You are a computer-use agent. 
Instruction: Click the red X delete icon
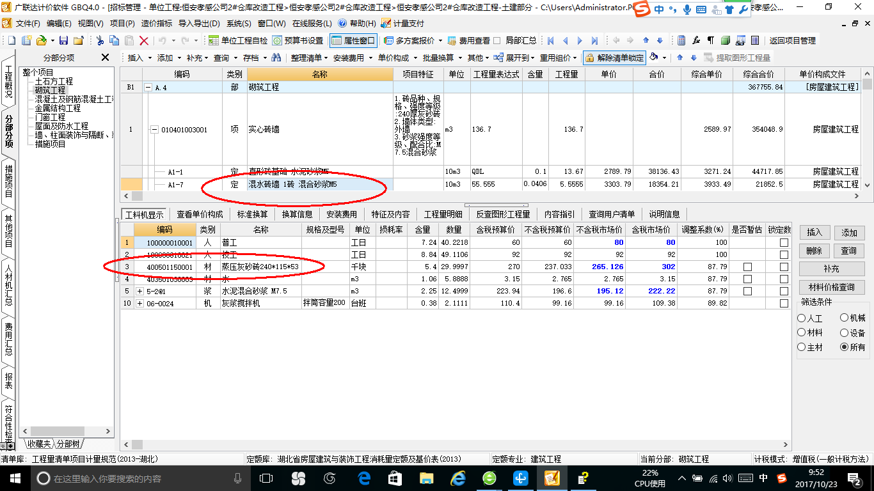[x=144, y=40]
